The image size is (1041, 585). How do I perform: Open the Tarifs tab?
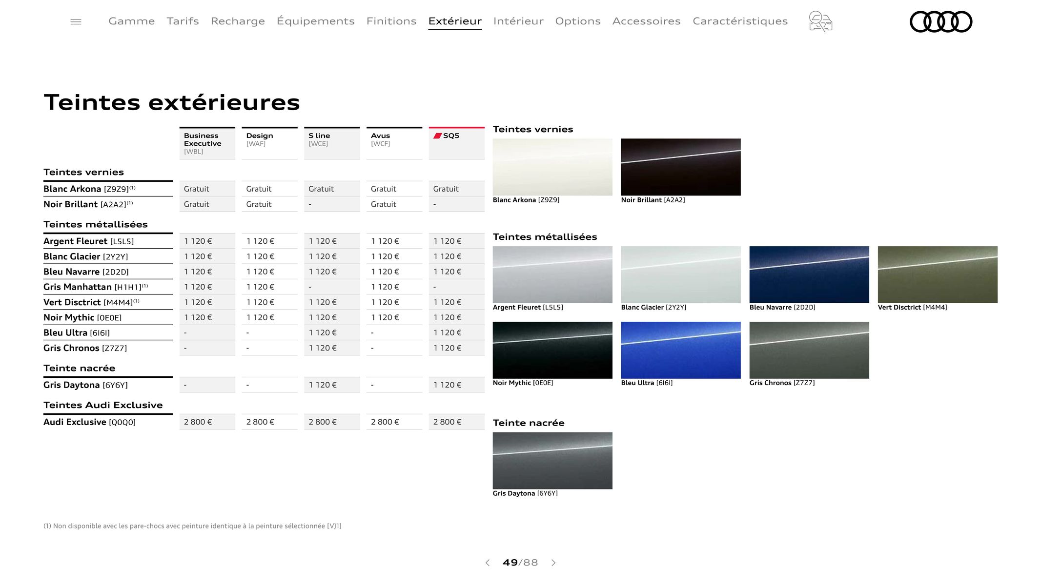tap(183, 21)
